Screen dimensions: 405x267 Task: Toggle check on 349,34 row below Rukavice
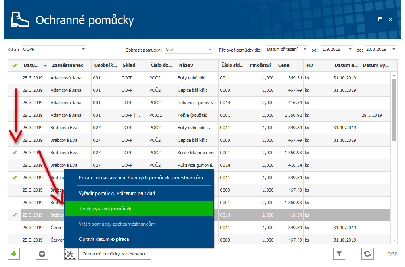coord(15,178)
